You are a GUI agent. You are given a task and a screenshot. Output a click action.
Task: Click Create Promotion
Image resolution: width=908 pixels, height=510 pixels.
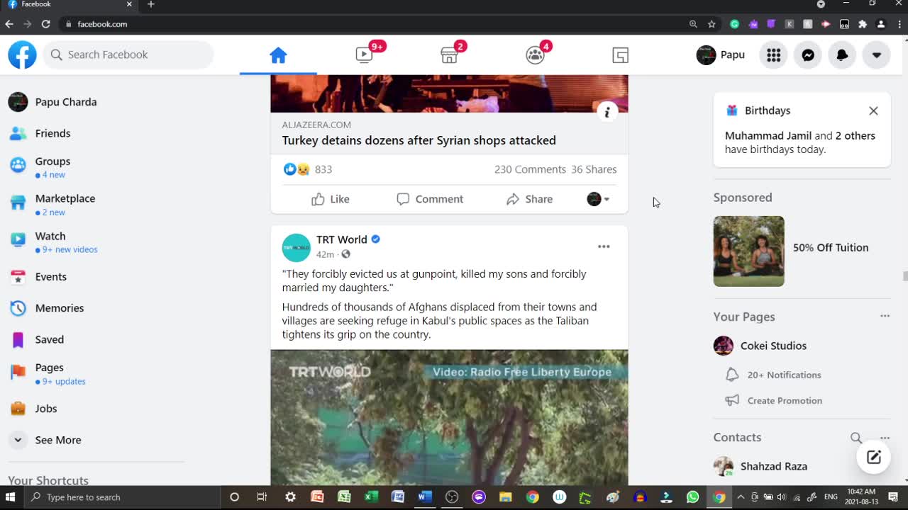[785, 400]
